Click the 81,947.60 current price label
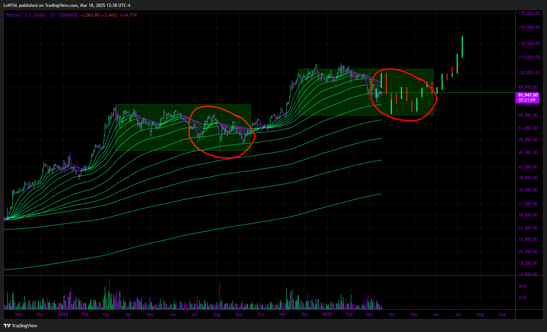The width and height of the screenshot is (547, 332). (528, 95)
